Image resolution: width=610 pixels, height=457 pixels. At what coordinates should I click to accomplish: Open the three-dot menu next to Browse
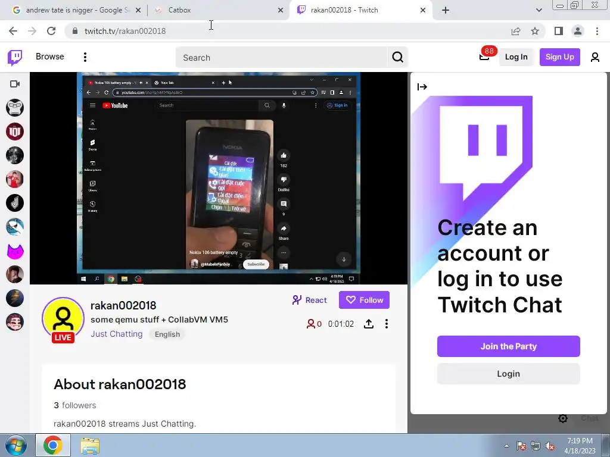pyautogui.click(x=85, y=57)
